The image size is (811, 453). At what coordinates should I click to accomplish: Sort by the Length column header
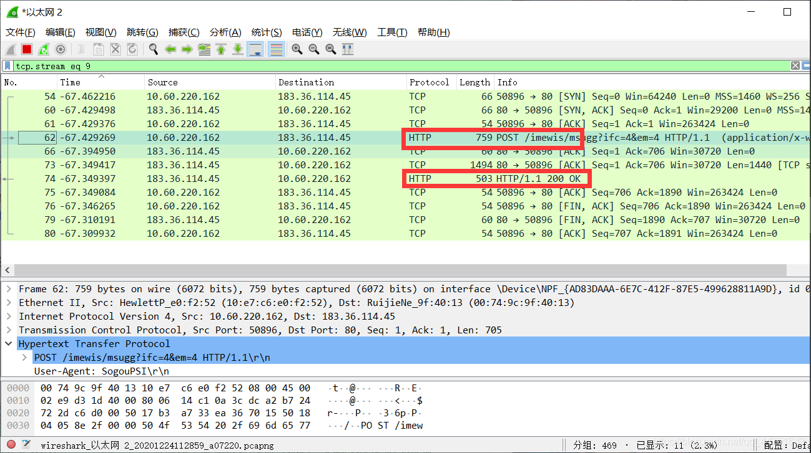[475, 82]
